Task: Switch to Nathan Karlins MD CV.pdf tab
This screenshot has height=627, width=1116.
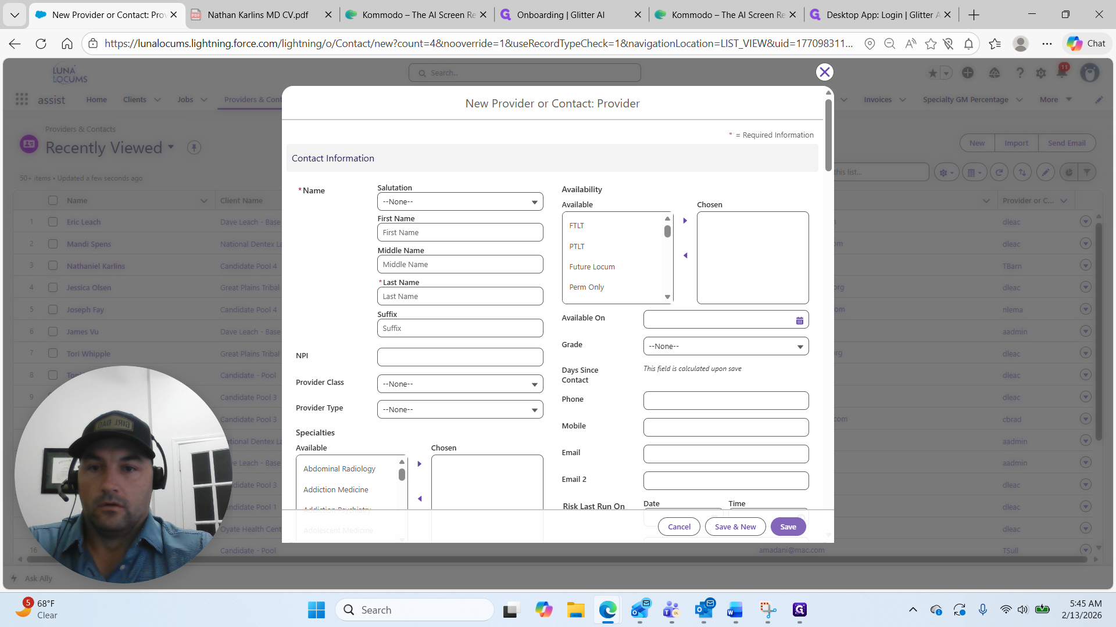Action: point(258,15)
